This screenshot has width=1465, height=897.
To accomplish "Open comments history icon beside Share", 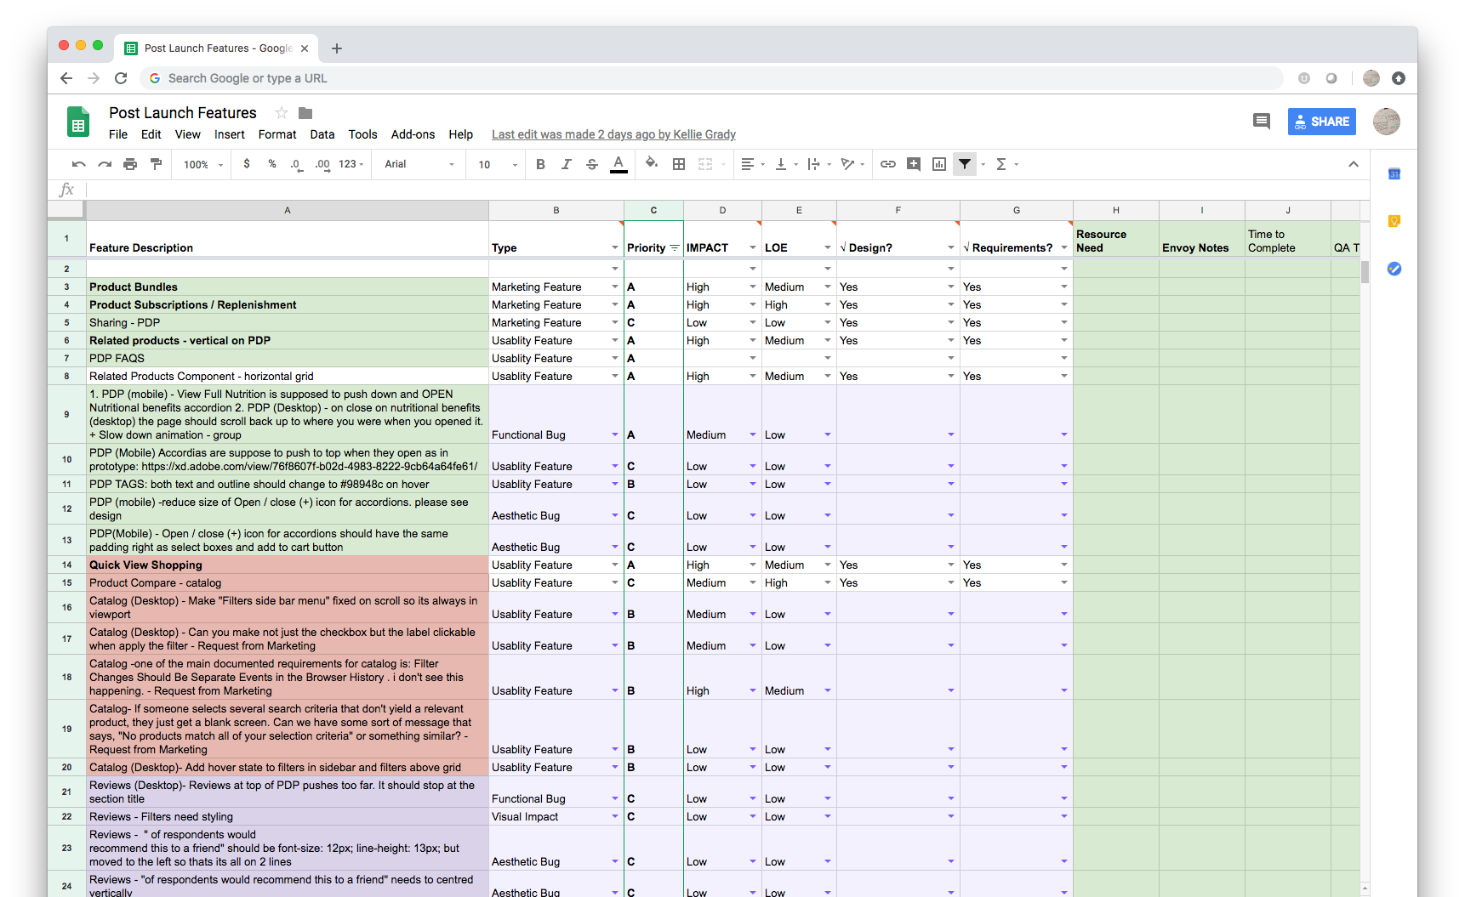I will pos(1262,122).
